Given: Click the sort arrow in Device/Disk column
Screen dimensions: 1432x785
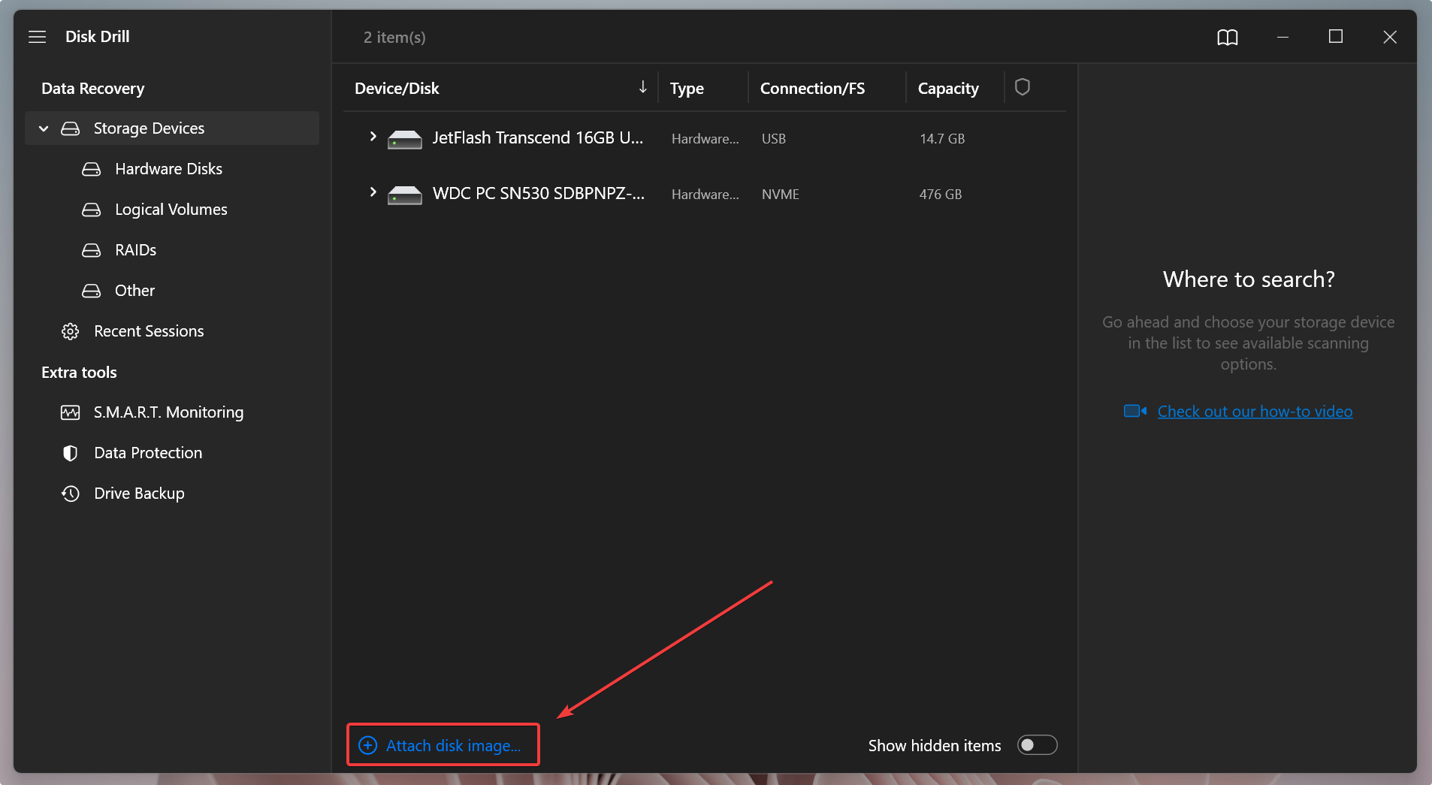Looking at the screenshot, I should click(642, 87).
